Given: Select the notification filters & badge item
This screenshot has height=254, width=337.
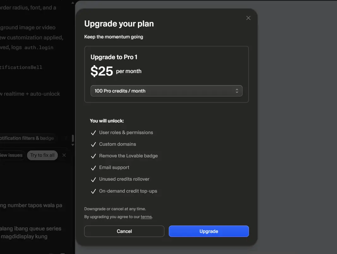Looking at the screenshot, I should (x=27, y=138).
